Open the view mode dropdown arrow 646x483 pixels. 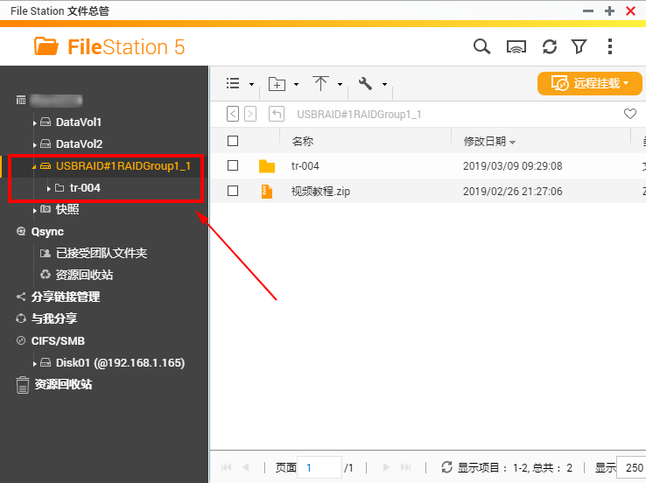click(251, 84)
